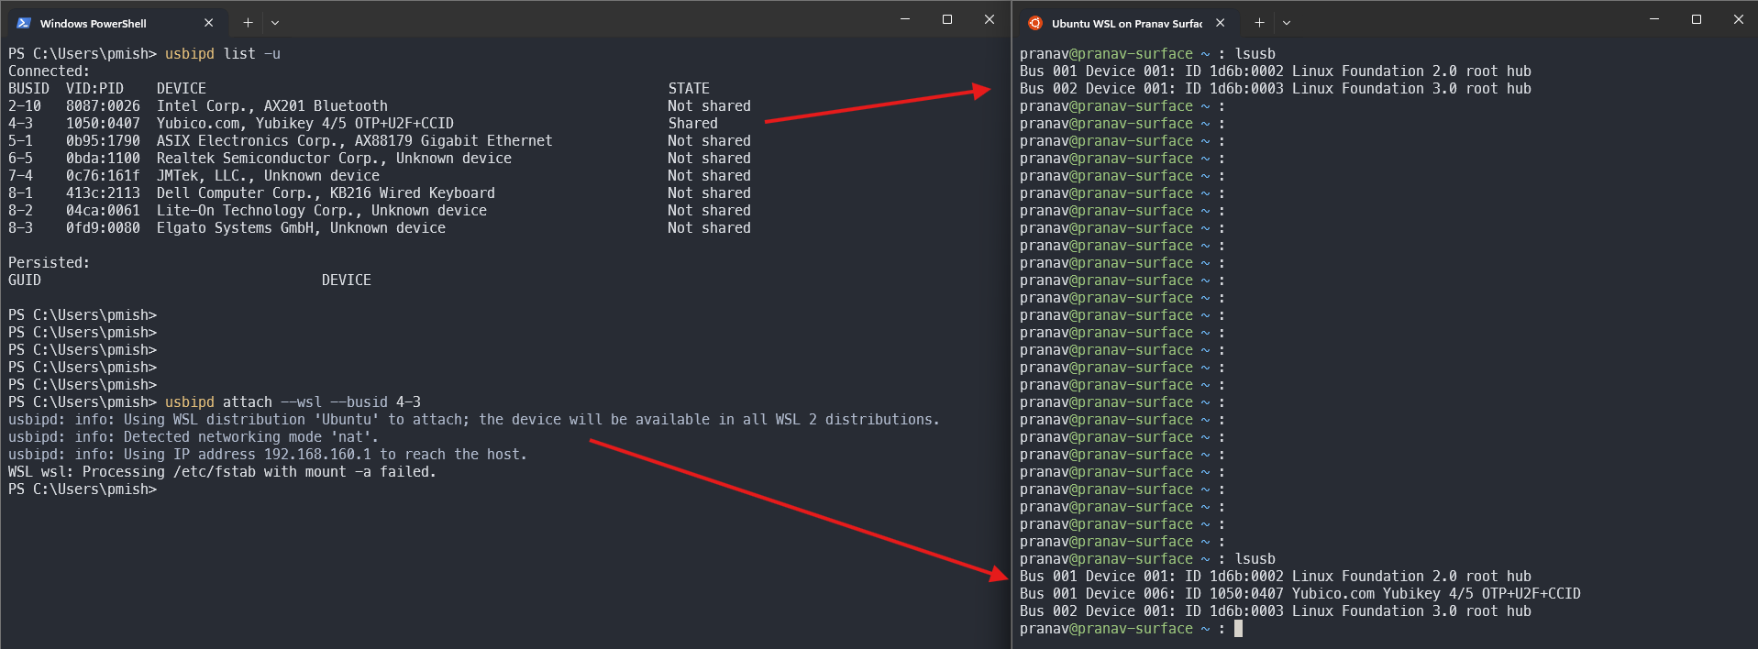Open the profile dropdown in the PowerShell window

(275, 23)
